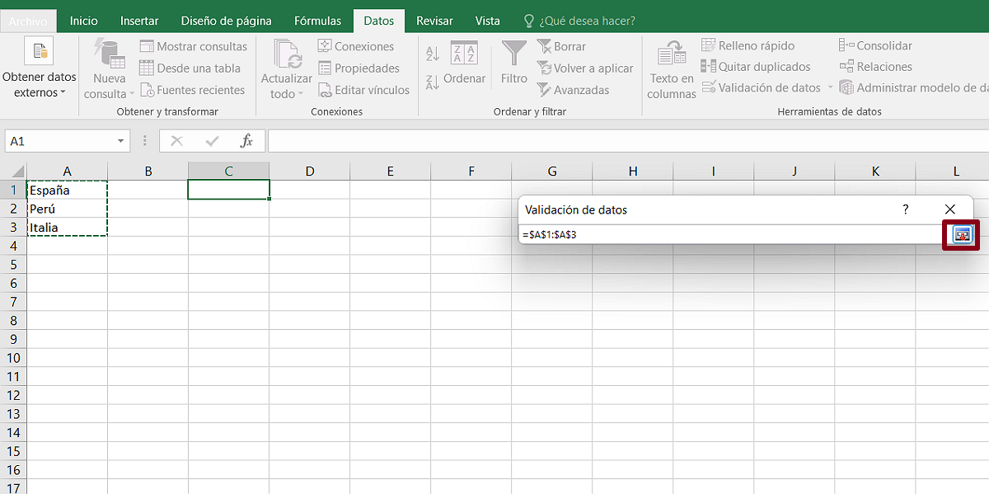Click Administrar modelo de datos
The height and width of the screenshot is (494, 989).
pos(914,87)
